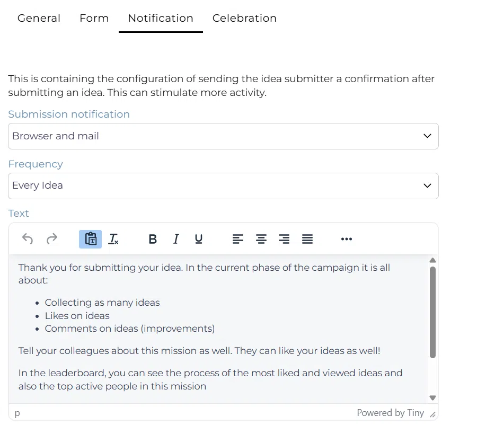Click the 'Frequency' field label
The image size is (495, 443).
point(36,164)
